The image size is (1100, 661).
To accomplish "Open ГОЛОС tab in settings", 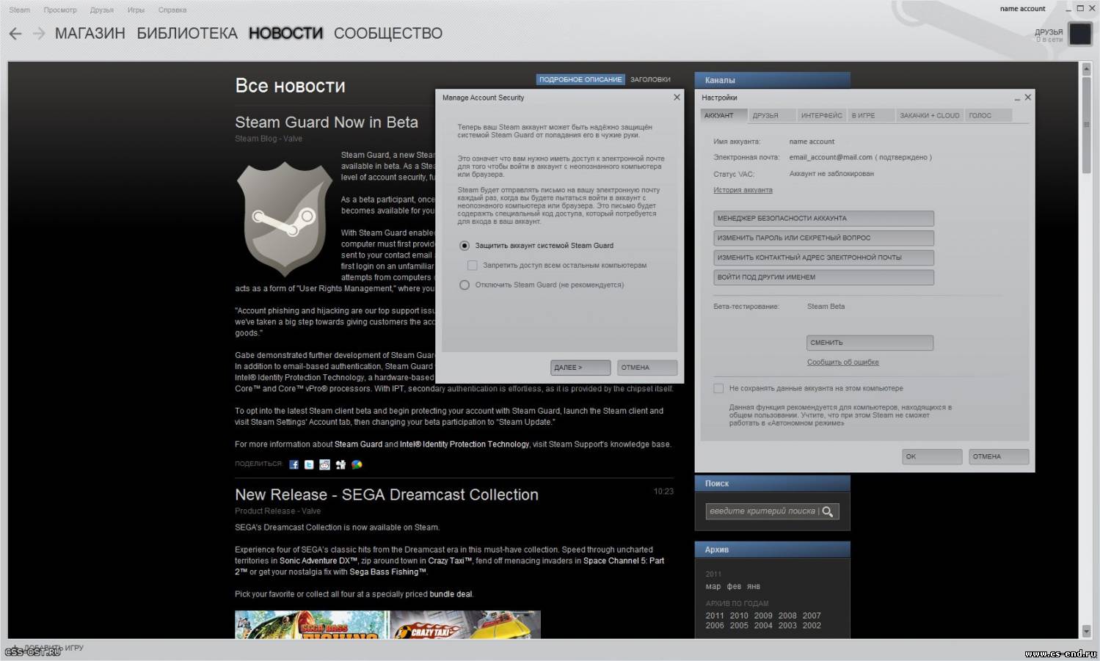I will pos(988,115).
